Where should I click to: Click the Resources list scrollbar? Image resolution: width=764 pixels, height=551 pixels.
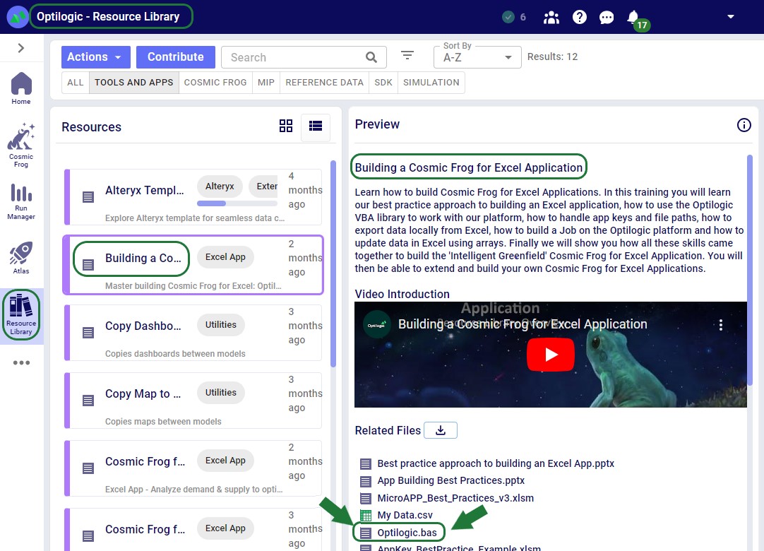(333, 263)
